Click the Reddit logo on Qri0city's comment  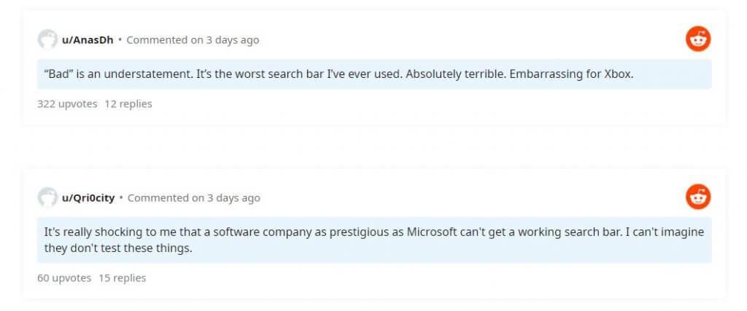(698, 197)
